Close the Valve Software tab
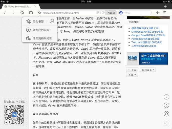Viewport: 172px width, 129px height. (x=35, y=7)
